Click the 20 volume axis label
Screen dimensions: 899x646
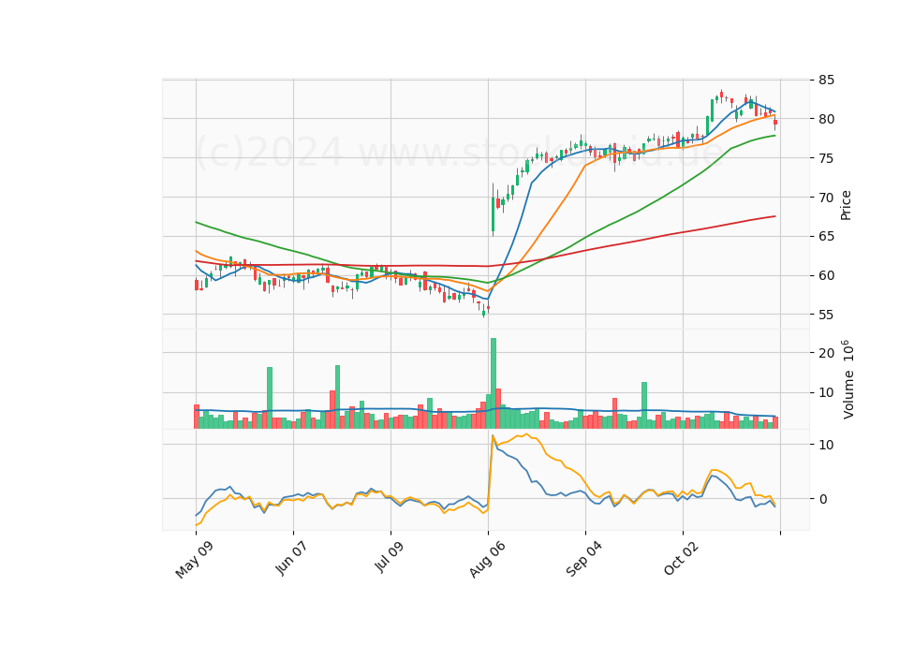tap(826, 353)
